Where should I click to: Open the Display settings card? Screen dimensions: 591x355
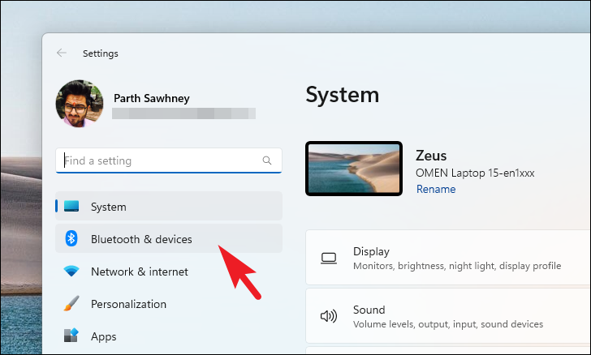448,258
